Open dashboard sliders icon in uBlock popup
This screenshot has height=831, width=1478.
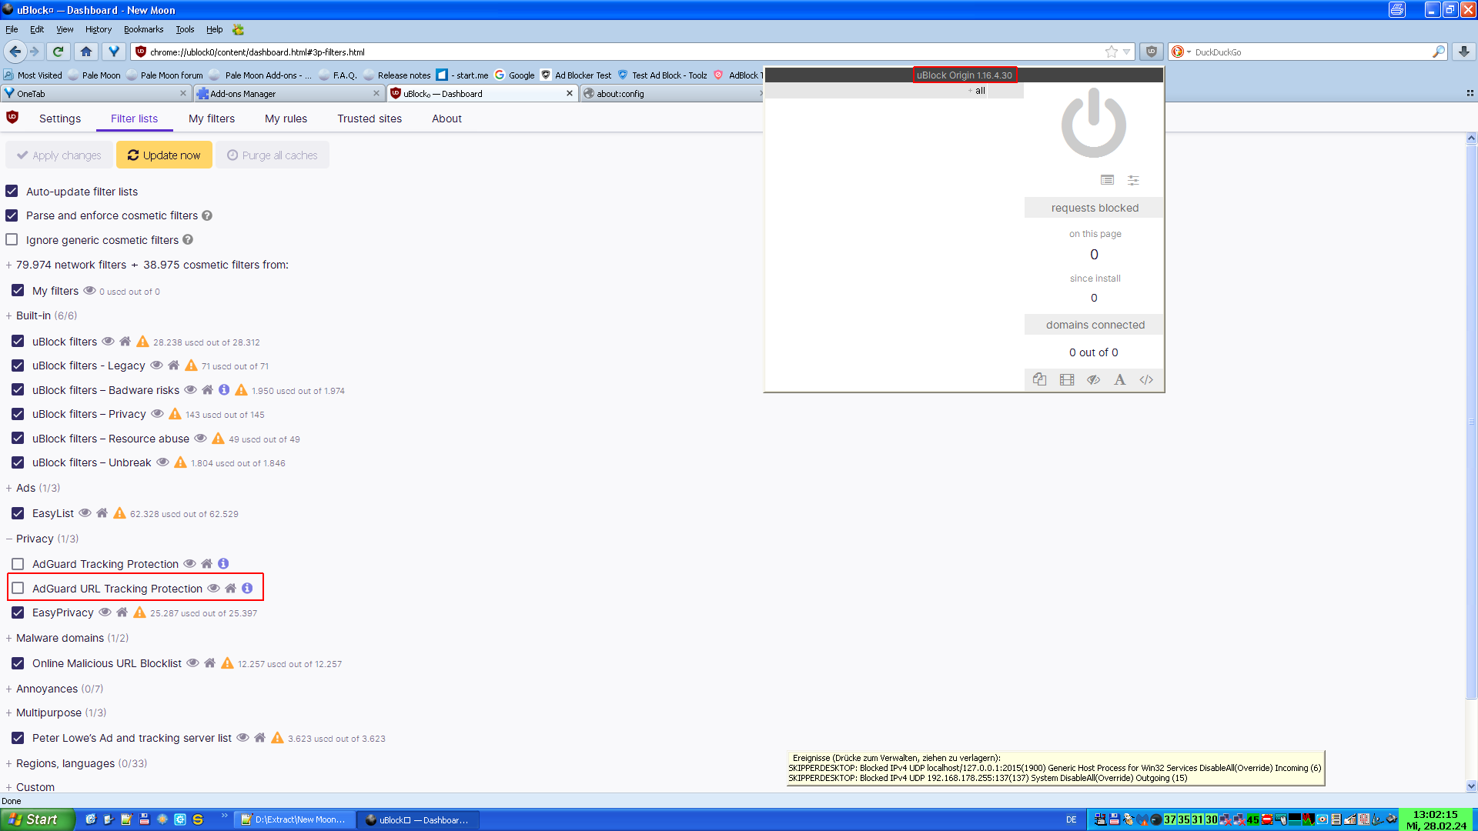coord(1133,180)
